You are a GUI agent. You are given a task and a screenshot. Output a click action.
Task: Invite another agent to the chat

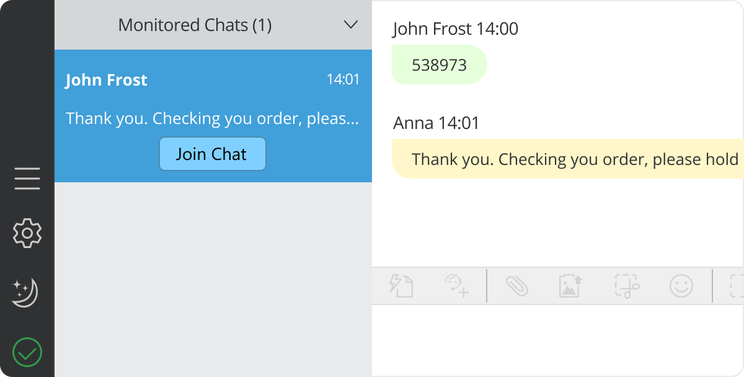pyautogui.click(x=456, y=286)
